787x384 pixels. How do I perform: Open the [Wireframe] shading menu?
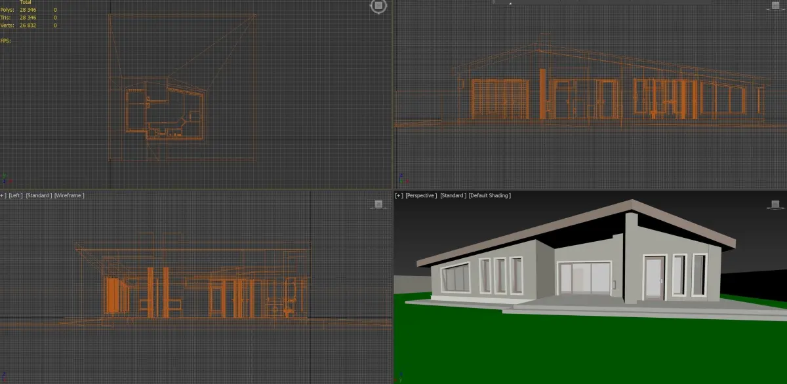(x=70, y=195)
